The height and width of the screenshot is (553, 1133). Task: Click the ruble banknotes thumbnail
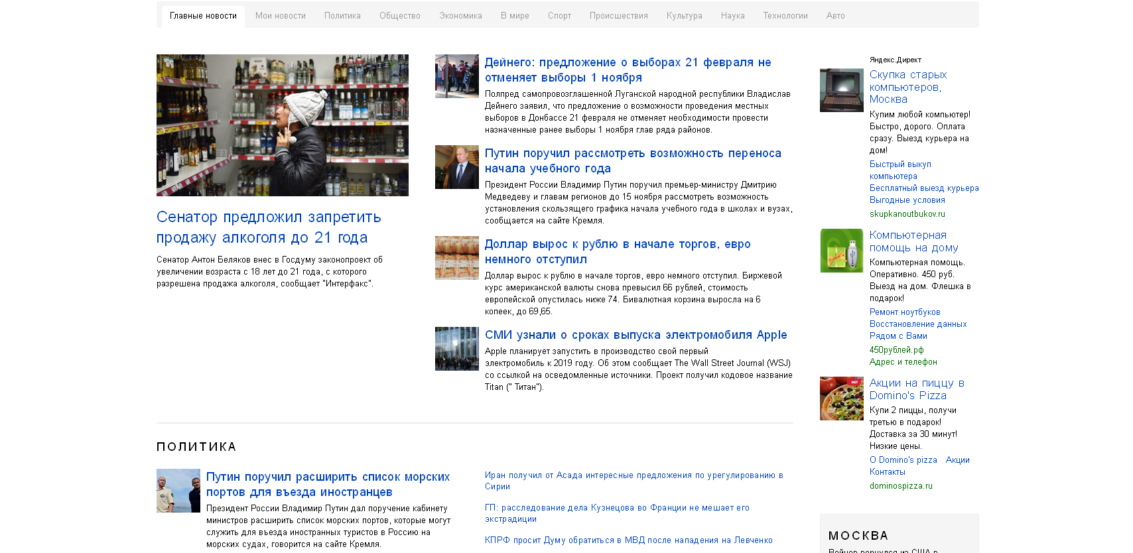(x=457, y=258)
